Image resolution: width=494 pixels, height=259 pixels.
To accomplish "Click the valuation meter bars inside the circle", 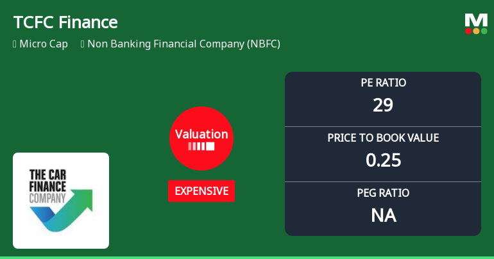I will (x=201, y=147).
